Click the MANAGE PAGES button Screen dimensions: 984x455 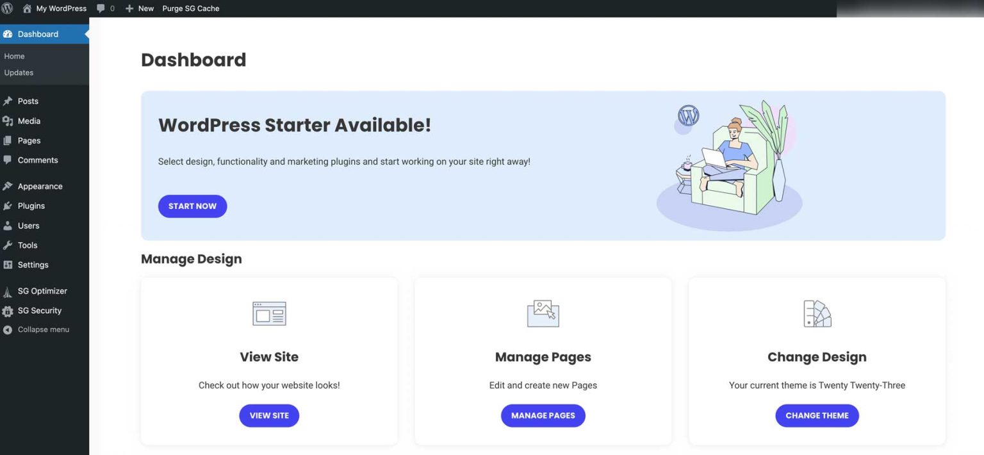543,415
